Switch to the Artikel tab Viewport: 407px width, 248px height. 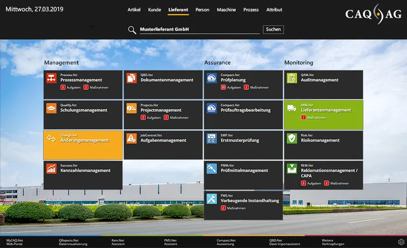click(x=134, y=10)
